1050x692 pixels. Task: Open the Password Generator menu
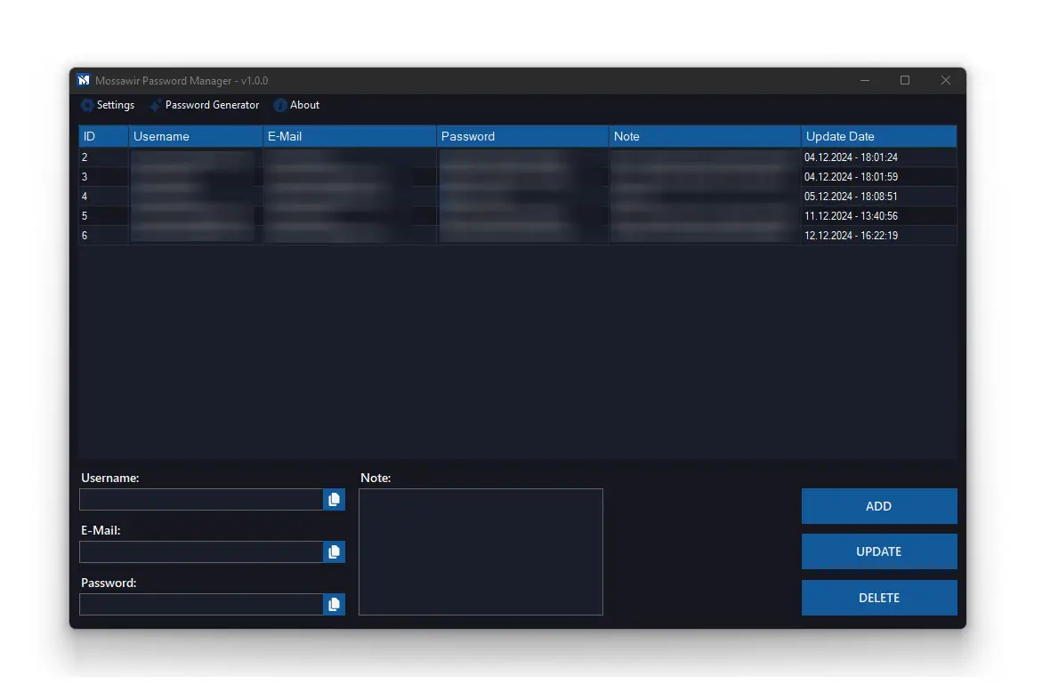pyautogui.click(x=212, y=105)
